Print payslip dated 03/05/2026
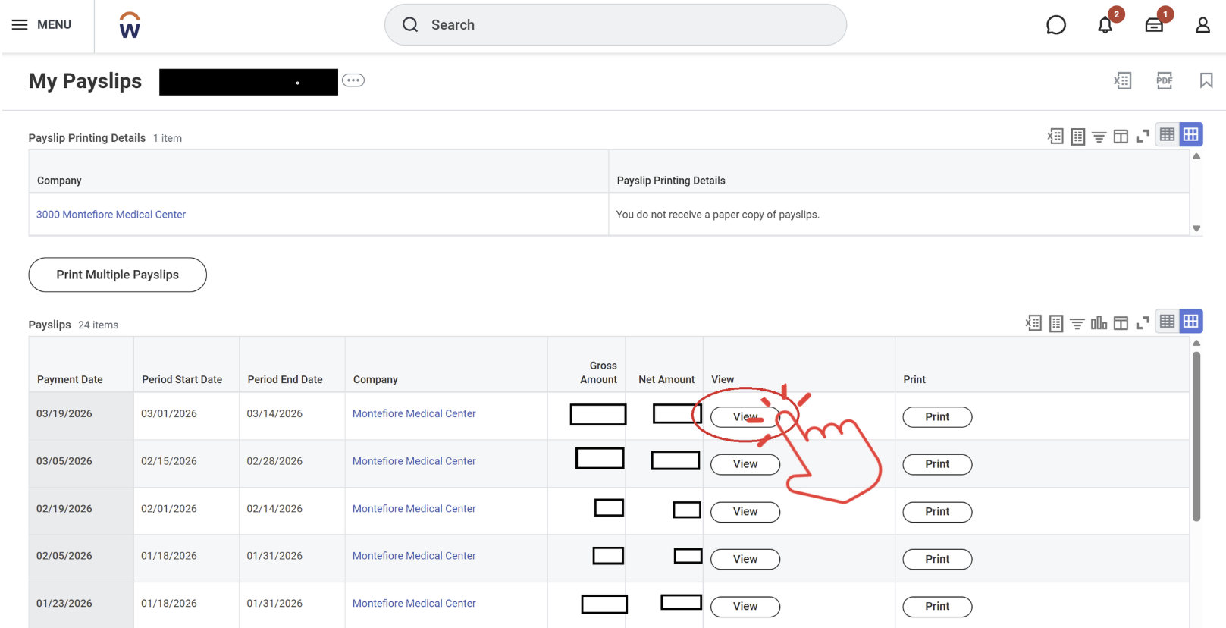This screenshot has height=628, width=1226. [937, 464]
